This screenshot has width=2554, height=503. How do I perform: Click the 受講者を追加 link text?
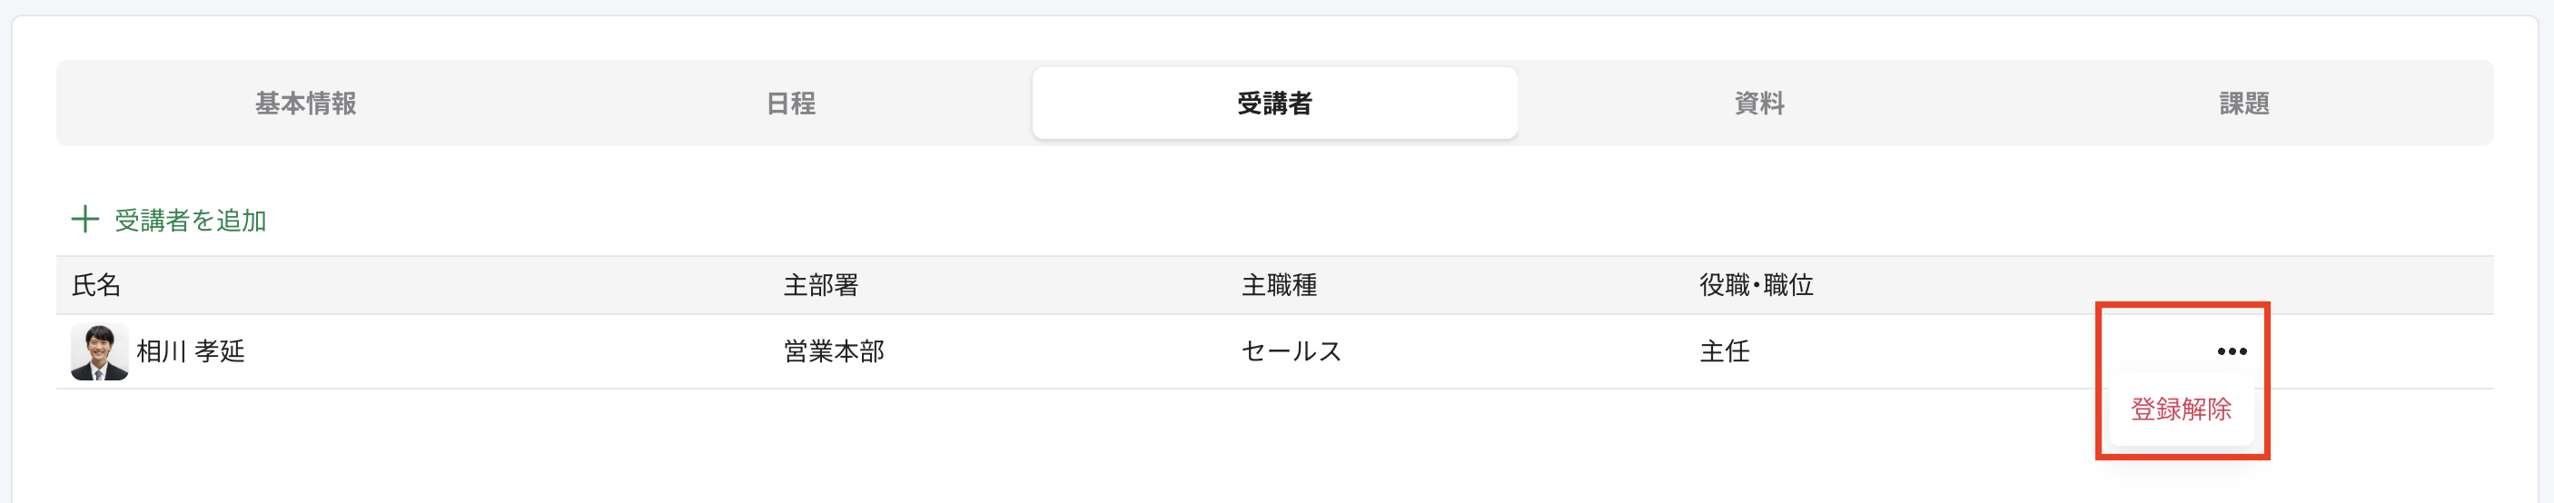pos(191,220)
